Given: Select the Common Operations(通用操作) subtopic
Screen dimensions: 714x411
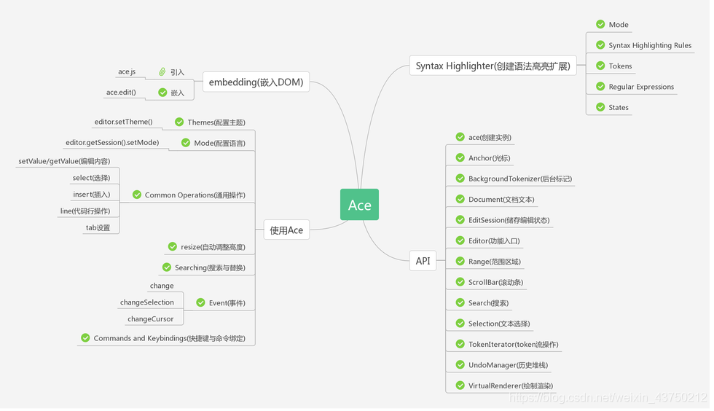Looking at the screenshot, I should (x=195, y=195).
